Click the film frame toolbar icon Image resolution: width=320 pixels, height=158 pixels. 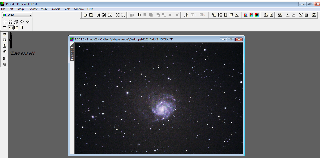[226, 15]
